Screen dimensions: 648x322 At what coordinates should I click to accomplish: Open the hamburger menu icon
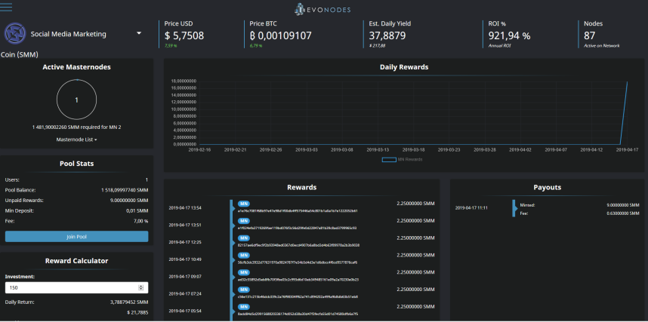(x=6, y=7)
